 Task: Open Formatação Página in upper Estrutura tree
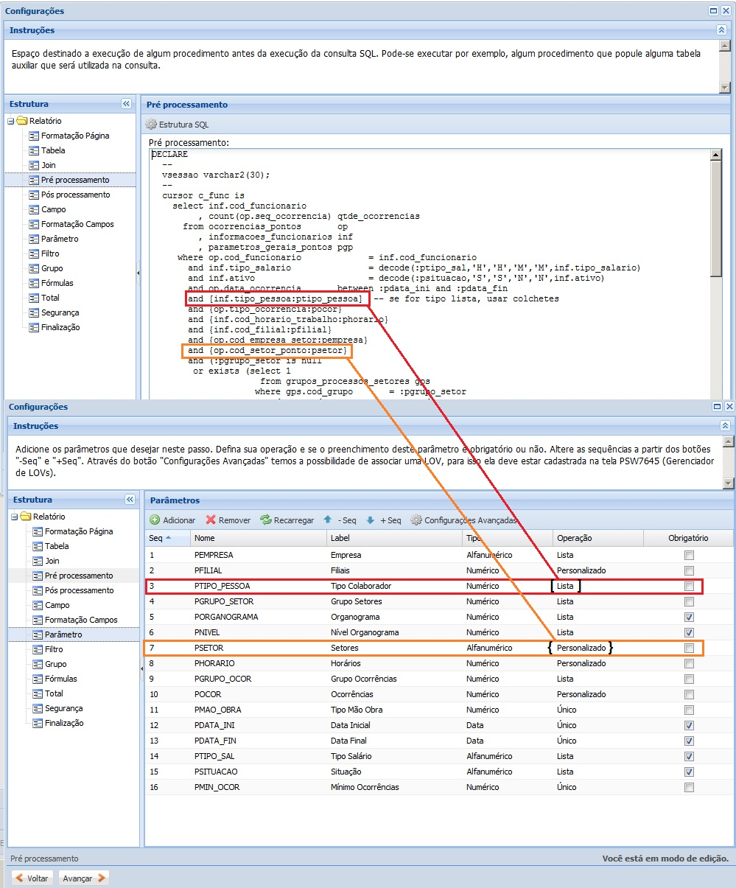point(74,136)
